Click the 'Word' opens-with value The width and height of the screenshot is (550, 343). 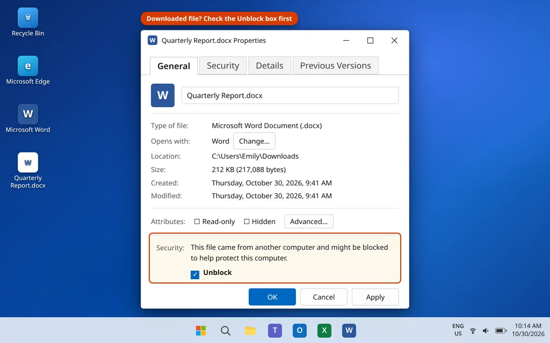click(220, 141)
